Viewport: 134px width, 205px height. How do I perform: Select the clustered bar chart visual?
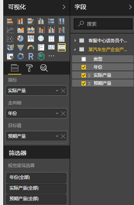(31, 21)
